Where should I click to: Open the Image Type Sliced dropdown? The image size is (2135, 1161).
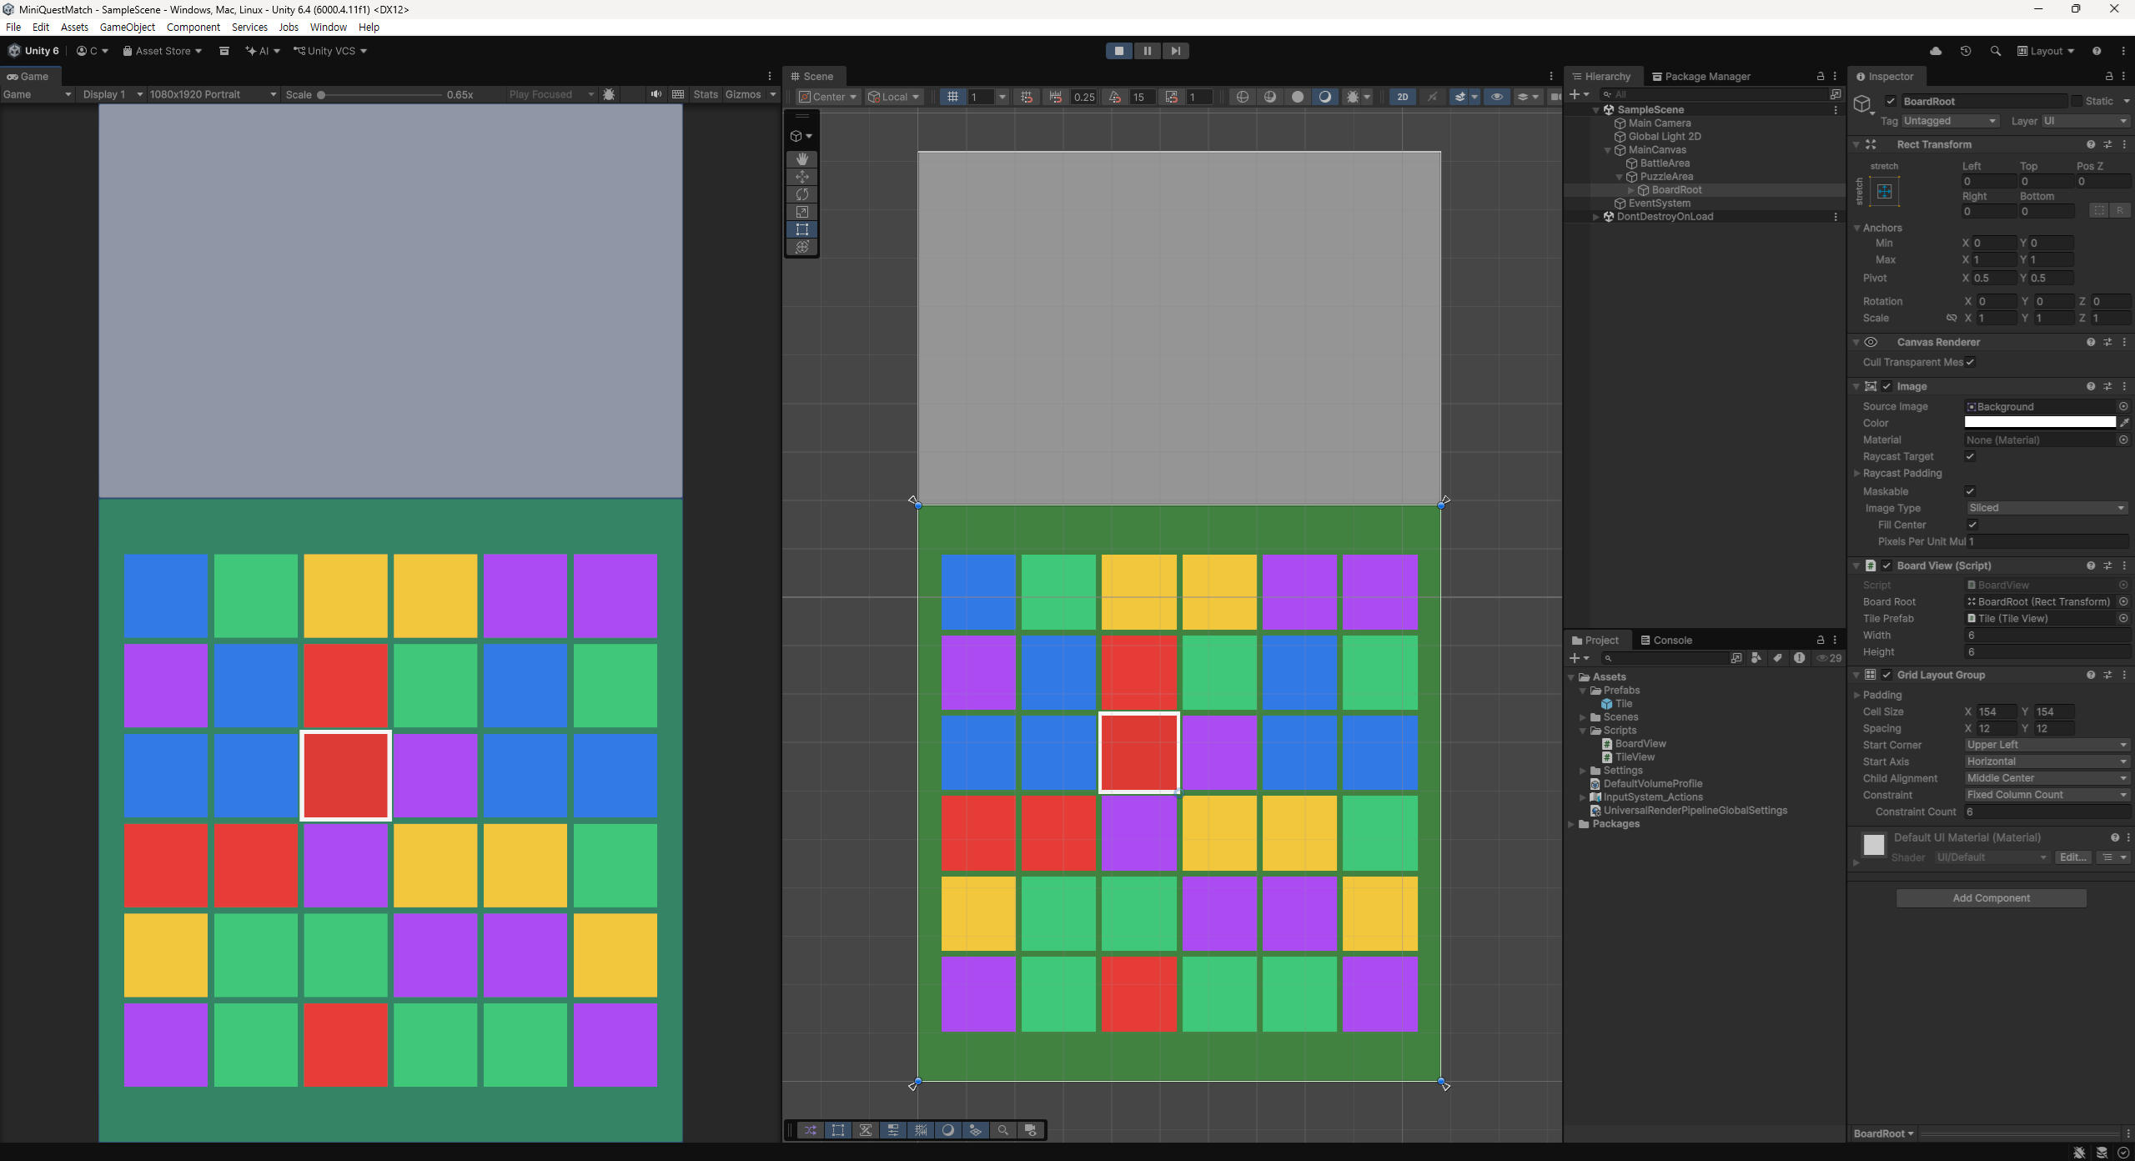tap(2047, 508)
